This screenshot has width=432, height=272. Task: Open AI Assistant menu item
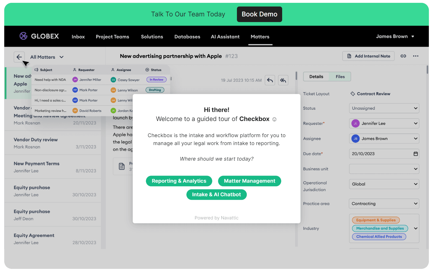(x=225, y=37)
